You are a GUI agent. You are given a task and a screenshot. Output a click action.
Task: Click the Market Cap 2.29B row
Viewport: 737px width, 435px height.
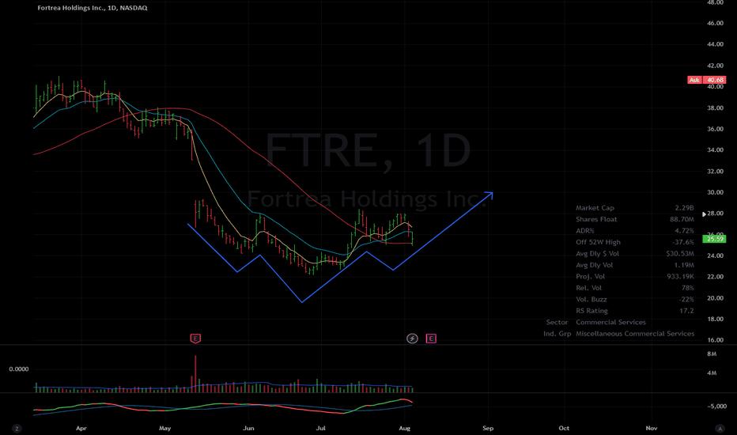point(634,208)
